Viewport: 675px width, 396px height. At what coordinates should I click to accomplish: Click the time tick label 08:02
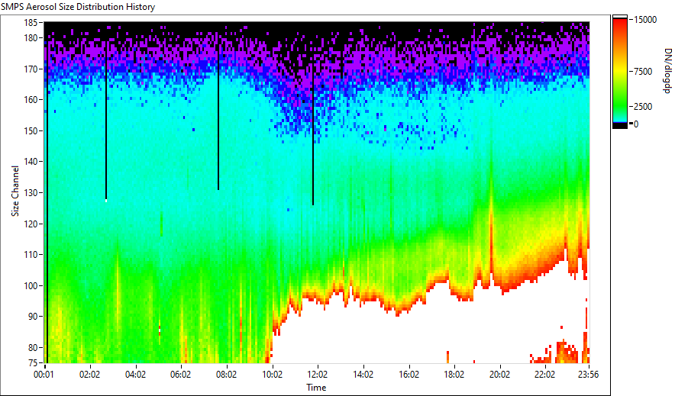pyautogui.click(x=226, y=375)
